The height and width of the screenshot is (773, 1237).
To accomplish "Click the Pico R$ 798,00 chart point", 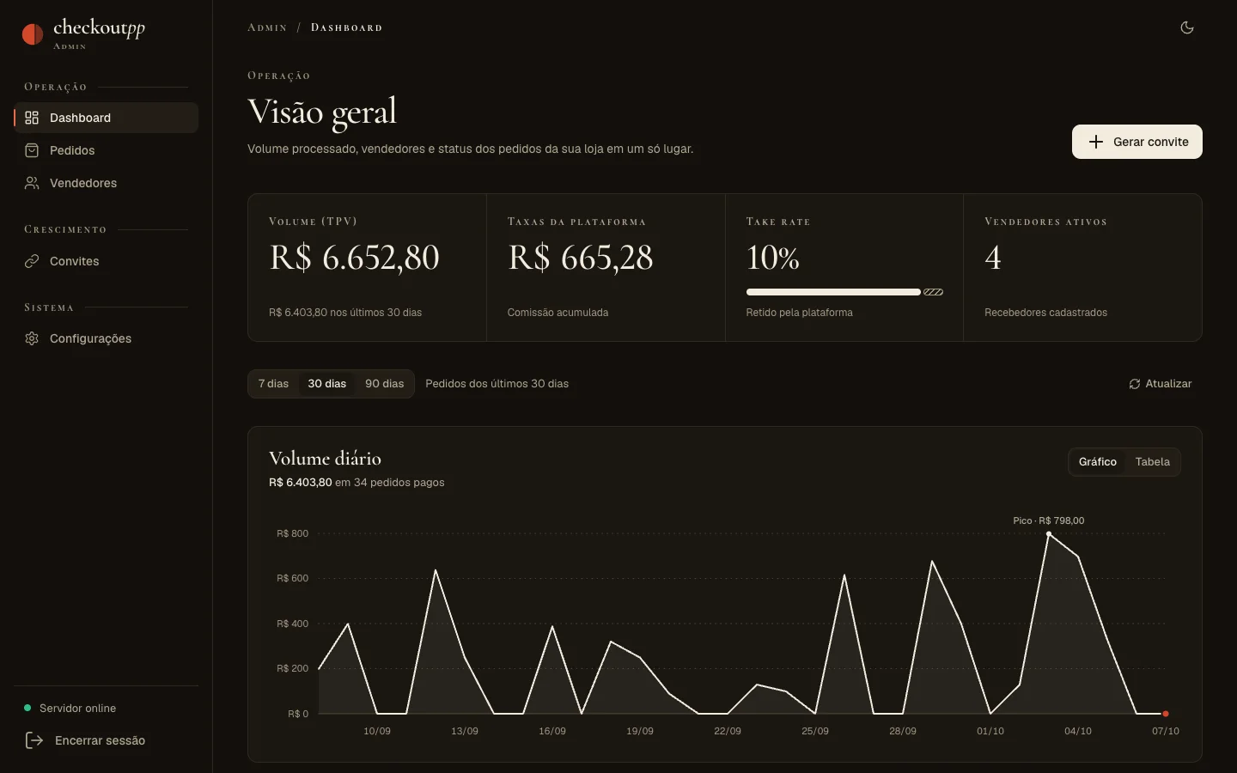I will 1049,534.
